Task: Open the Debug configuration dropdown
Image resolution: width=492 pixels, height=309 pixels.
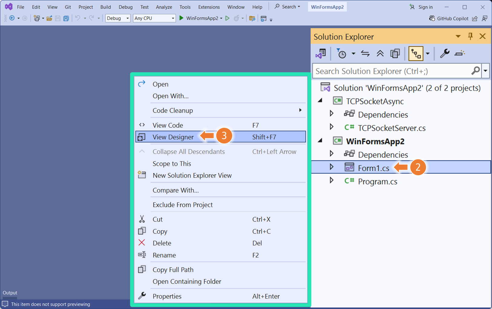Action: (117, 18)
